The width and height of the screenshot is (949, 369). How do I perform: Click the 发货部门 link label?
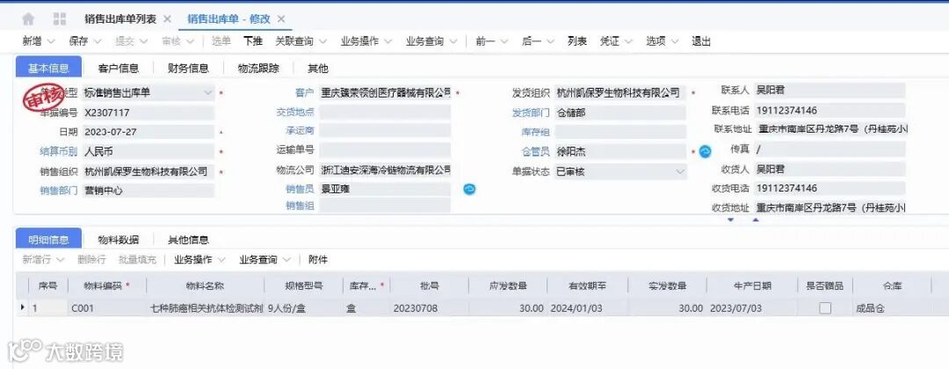pyautogui.click(x=530, y=112)
